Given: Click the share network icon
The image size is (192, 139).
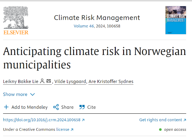Looking at the screenshot, I should [56, 107].
